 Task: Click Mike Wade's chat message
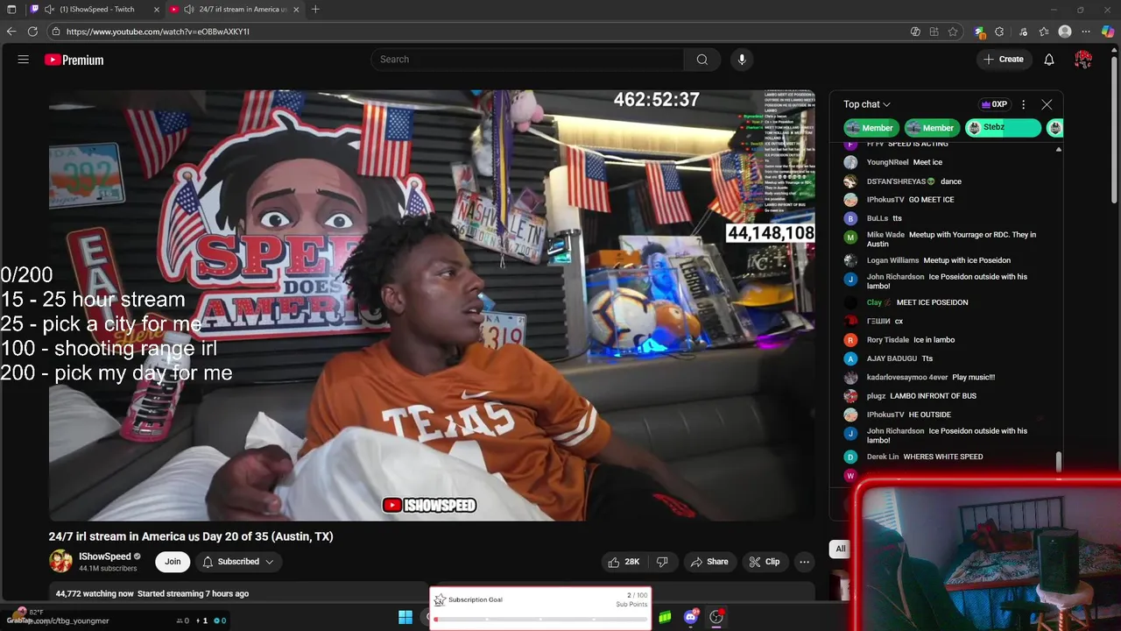[x=949, y=239]
